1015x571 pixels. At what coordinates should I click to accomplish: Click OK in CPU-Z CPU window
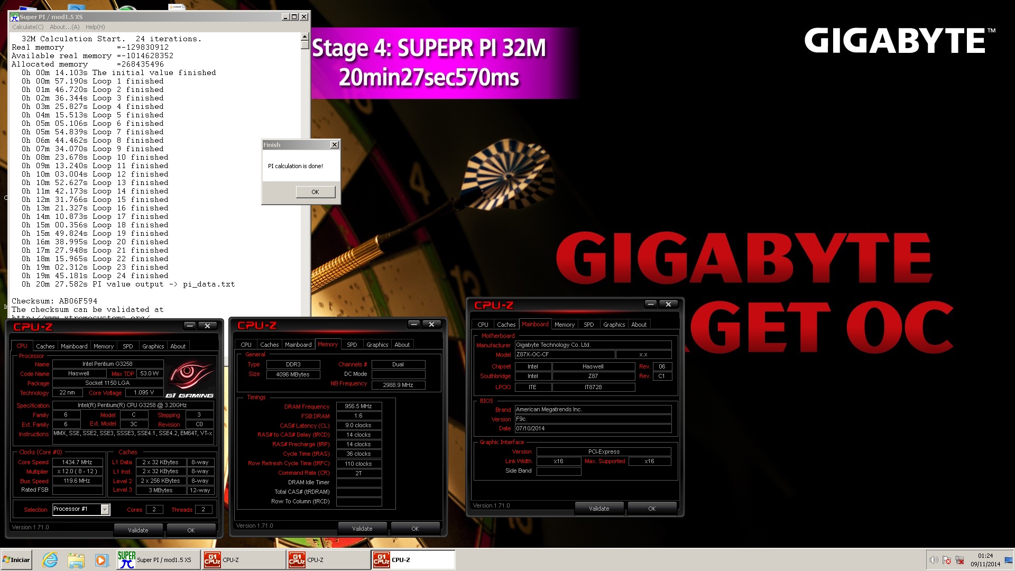(x=191, y=530)
